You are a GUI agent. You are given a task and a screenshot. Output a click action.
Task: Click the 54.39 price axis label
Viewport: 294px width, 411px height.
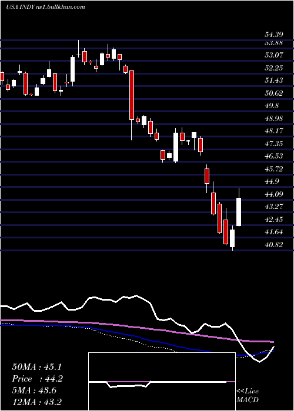click(x=273, y=35)
